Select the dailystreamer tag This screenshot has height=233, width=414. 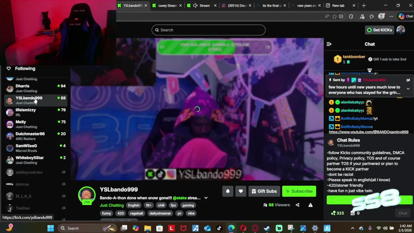coord(160,213)
